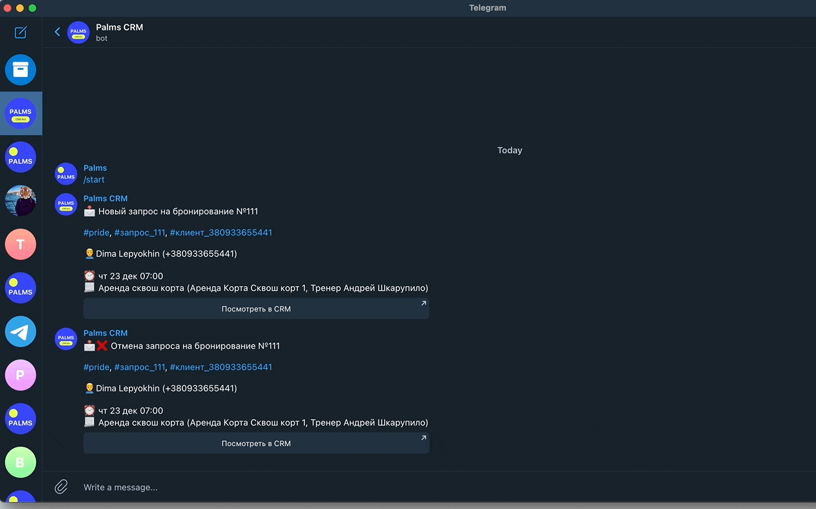Open #клиент_380933655441 hashtag in new request message
The width and height of the screenshot is (816, 509).
pyautogui.click(x=221, y=232)
